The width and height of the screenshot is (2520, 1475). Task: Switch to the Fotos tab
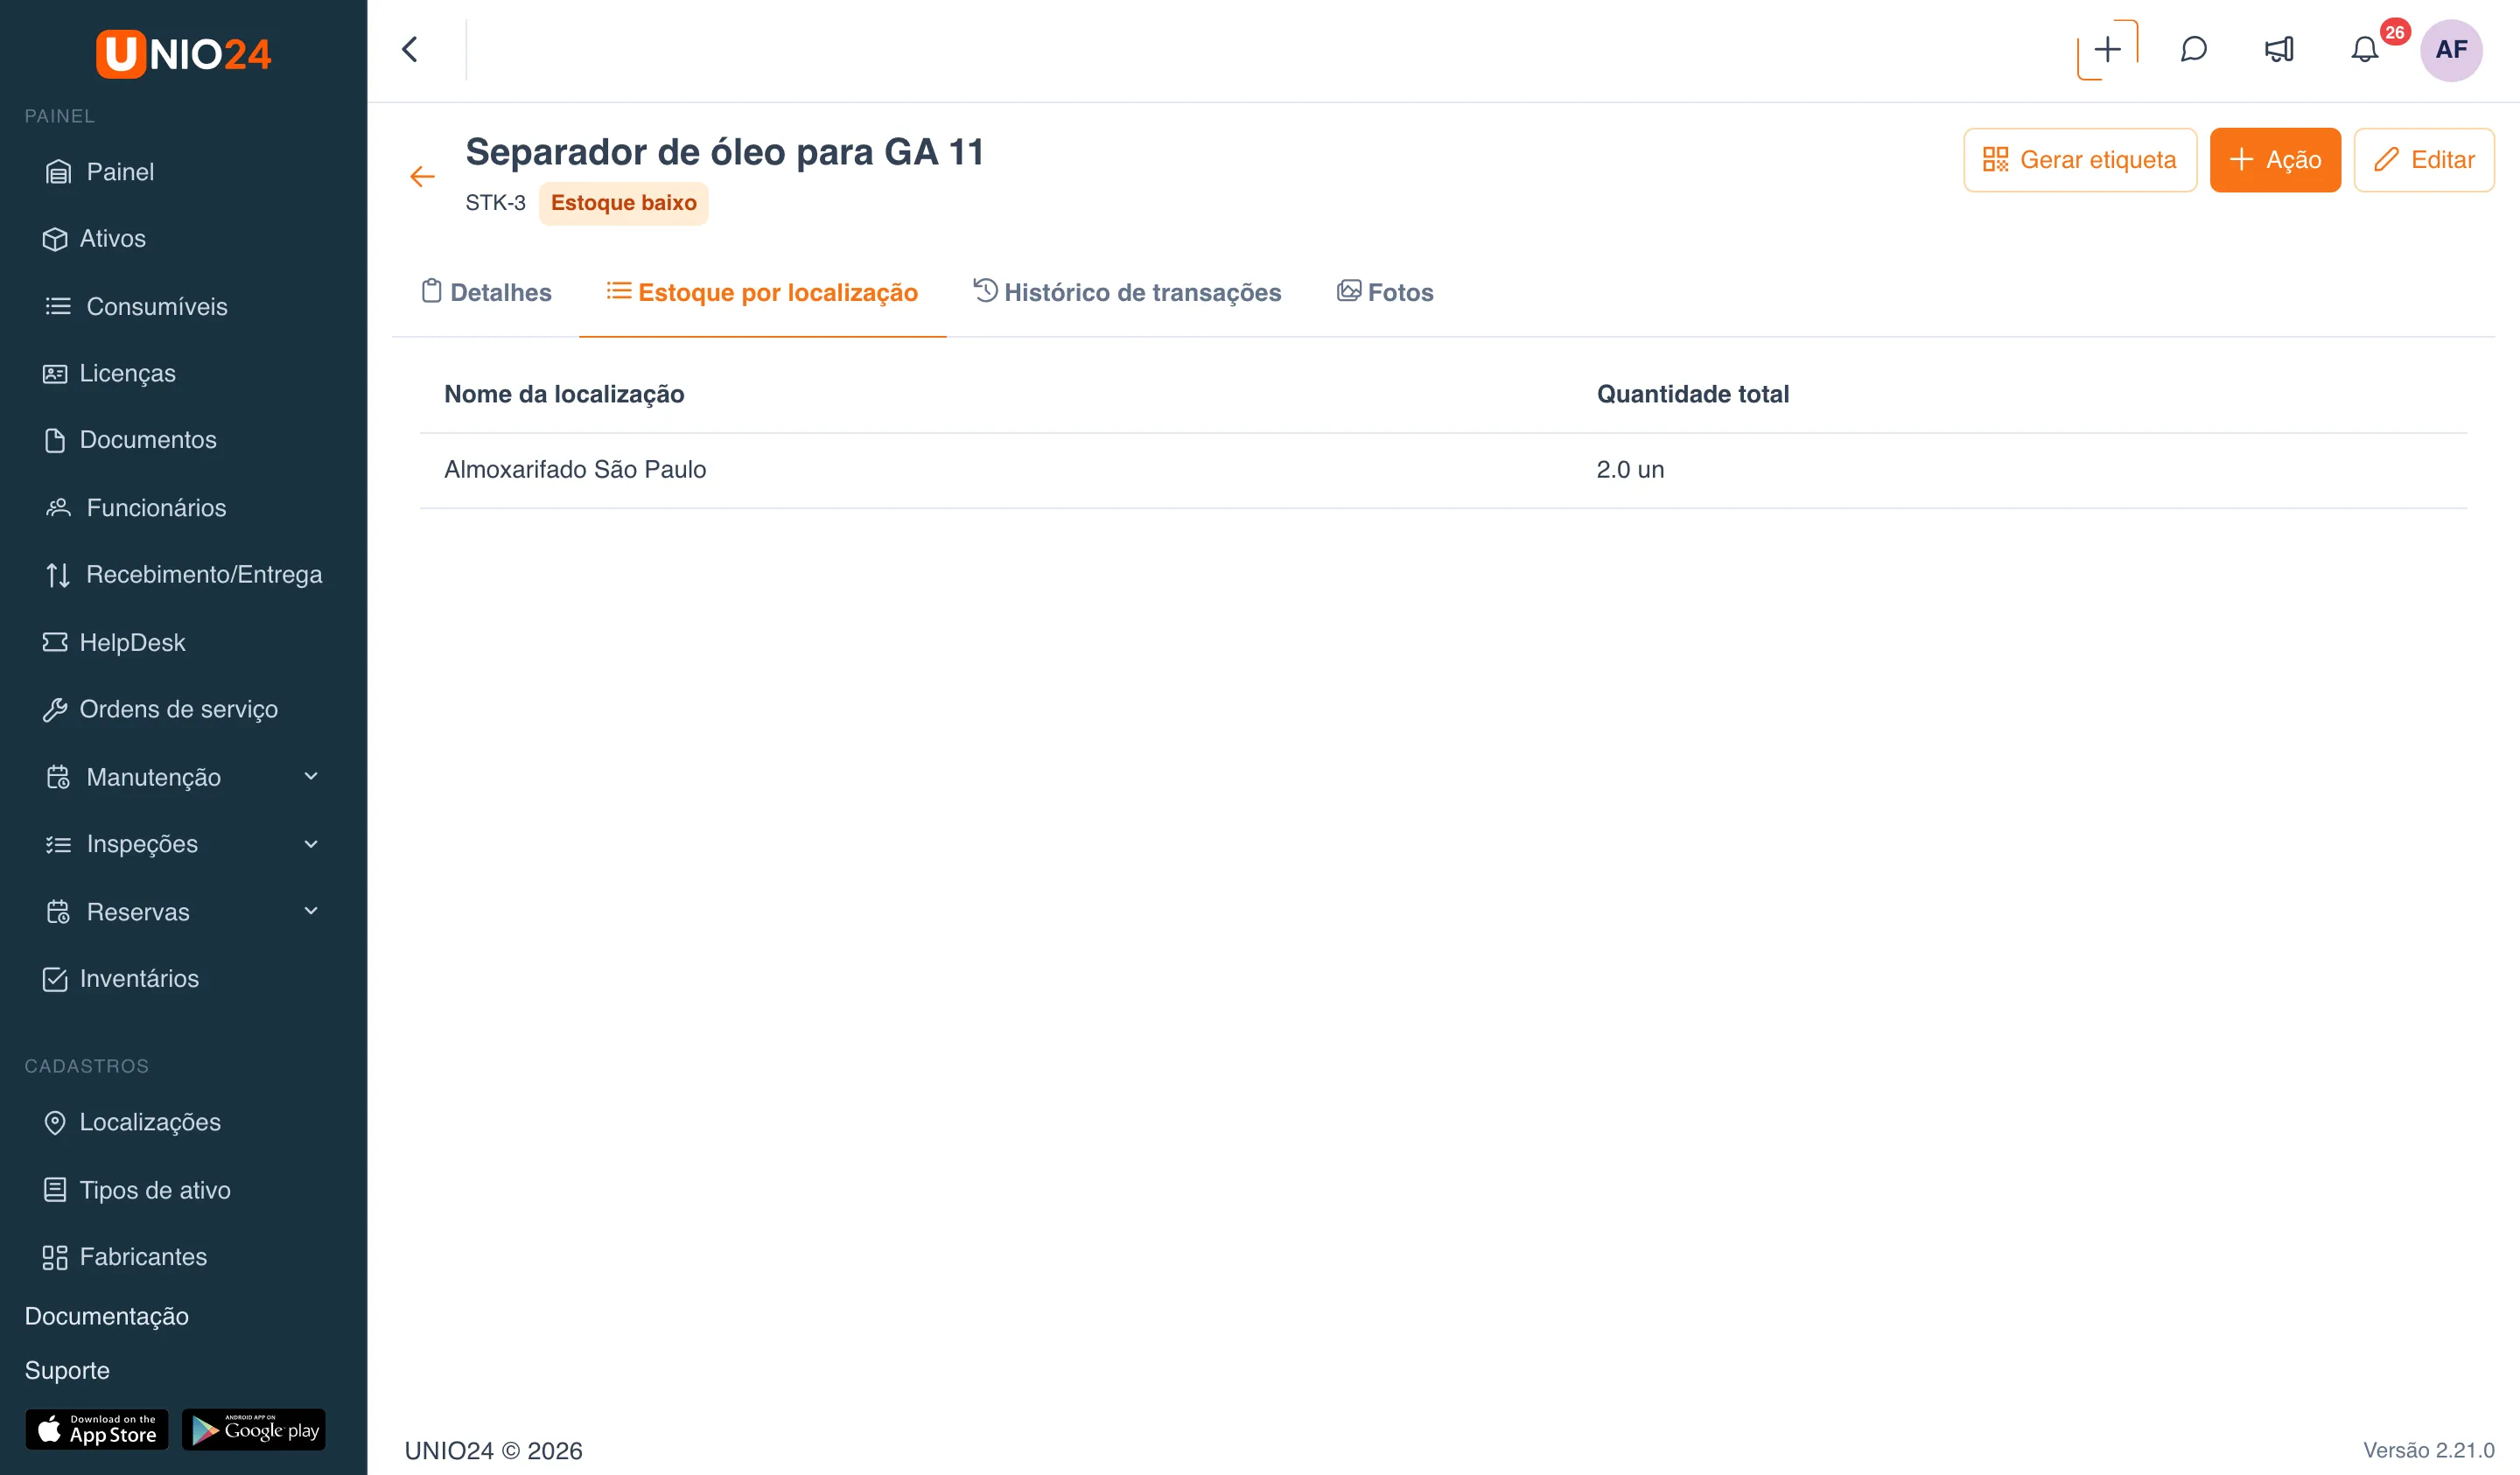[1385, 293]
